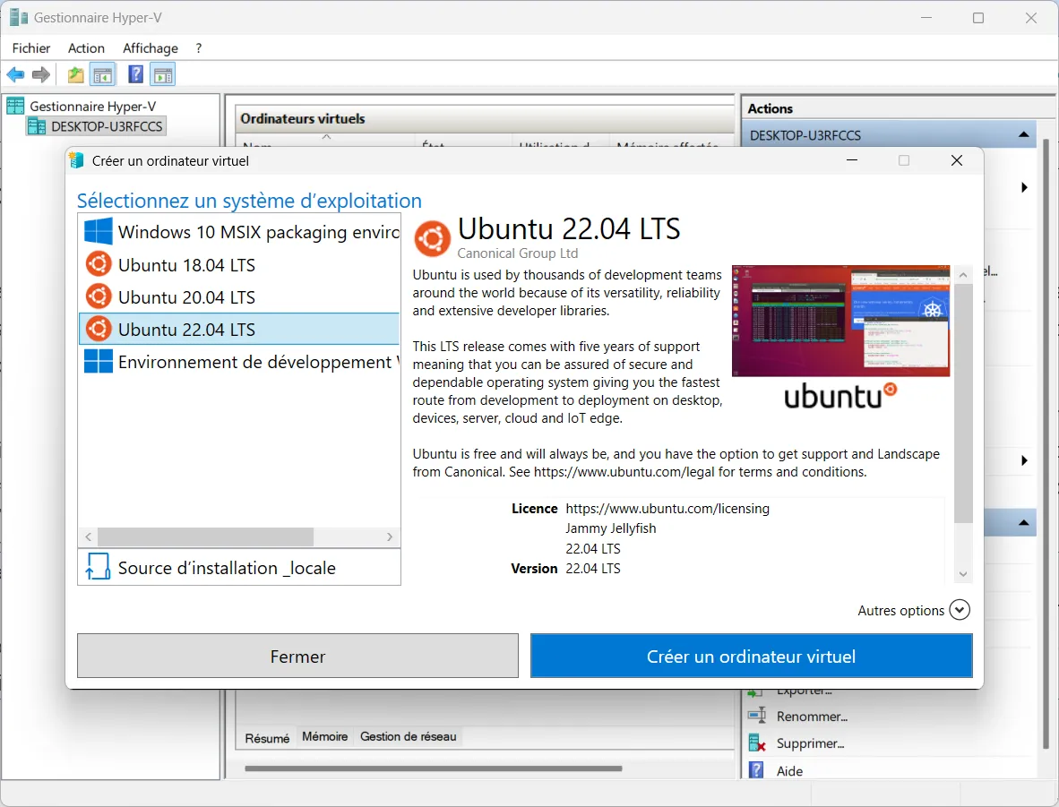Expand the Autres options chevron
Screen dimensions: 1059x807
(x=959, y=610)
